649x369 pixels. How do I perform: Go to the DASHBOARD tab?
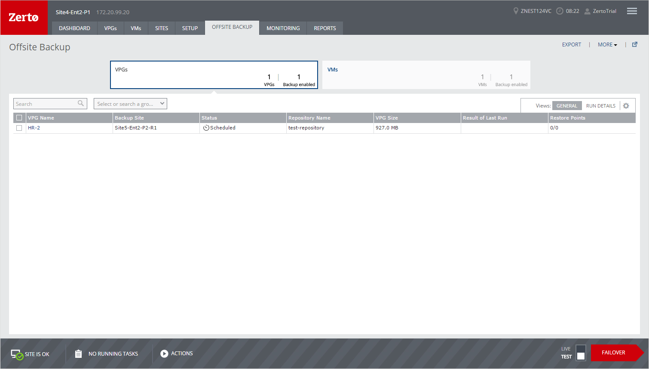(74, 28)
